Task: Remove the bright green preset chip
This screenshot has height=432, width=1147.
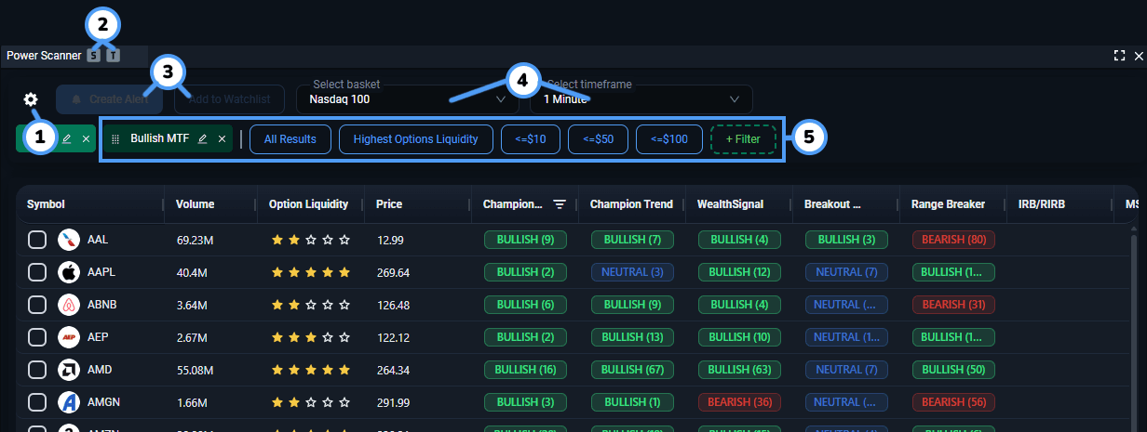Action: (x=85, y=139)
